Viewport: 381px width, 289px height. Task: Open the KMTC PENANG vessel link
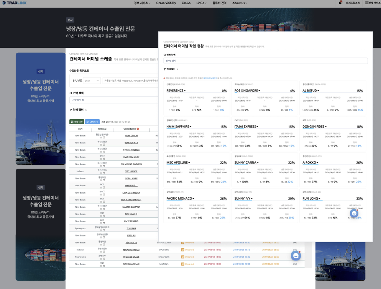(x=131, y=221)
